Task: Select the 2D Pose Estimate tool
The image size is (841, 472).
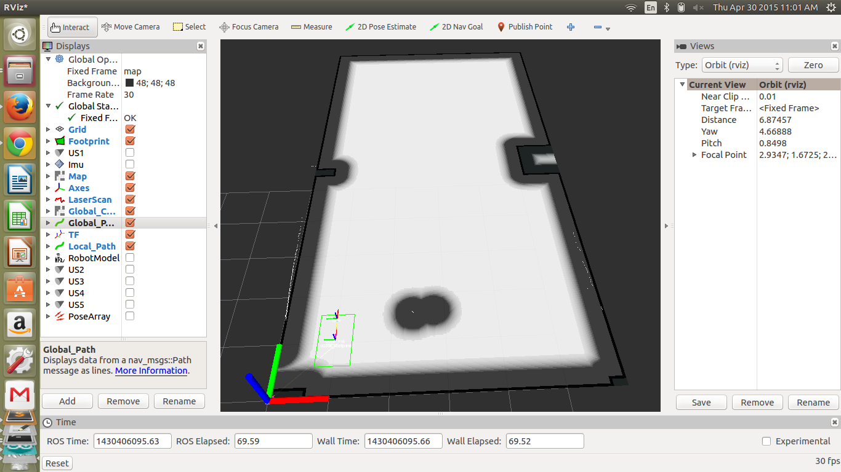Action: tap(380, 27)
